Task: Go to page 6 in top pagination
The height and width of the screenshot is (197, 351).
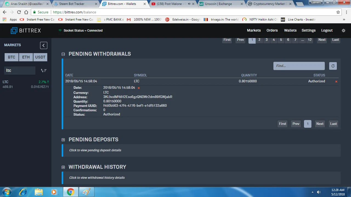Action: [288, 40]
